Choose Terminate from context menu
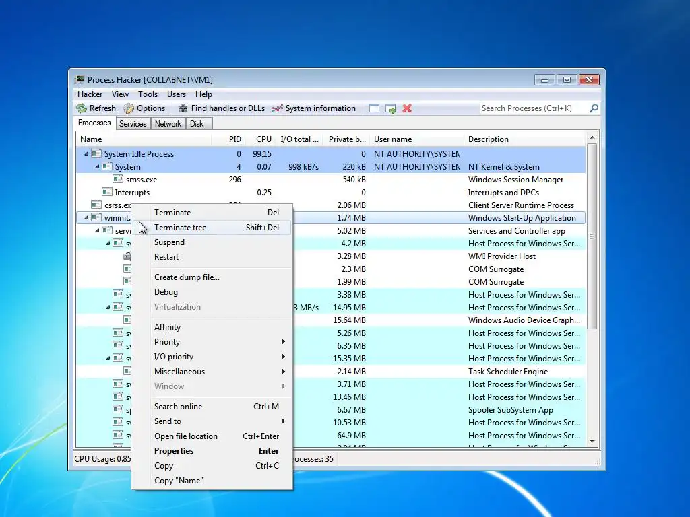This screenshot has height=517, width=690. 212,212
